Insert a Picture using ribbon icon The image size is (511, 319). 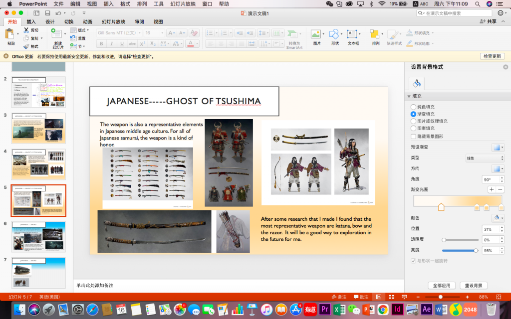pos(316,34)
